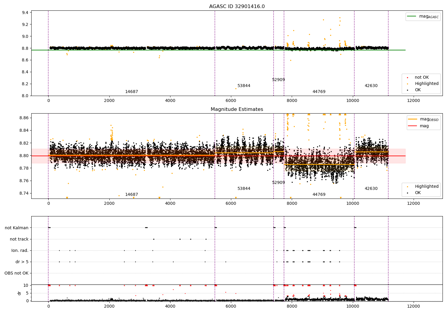The width and height of the screenshot is (447, 313).
Task: Click the 8.84 y-axis tick label
Action: [24, 131]
